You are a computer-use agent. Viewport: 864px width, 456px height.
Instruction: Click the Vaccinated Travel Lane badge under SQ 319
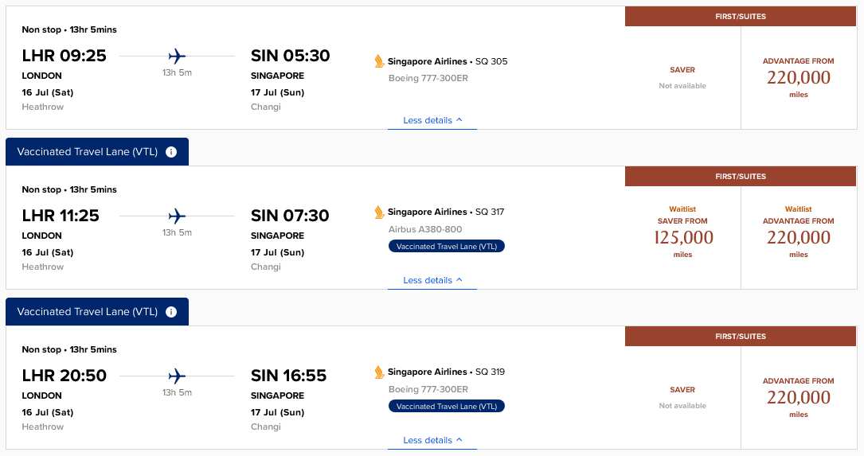[x=447, y=407]
